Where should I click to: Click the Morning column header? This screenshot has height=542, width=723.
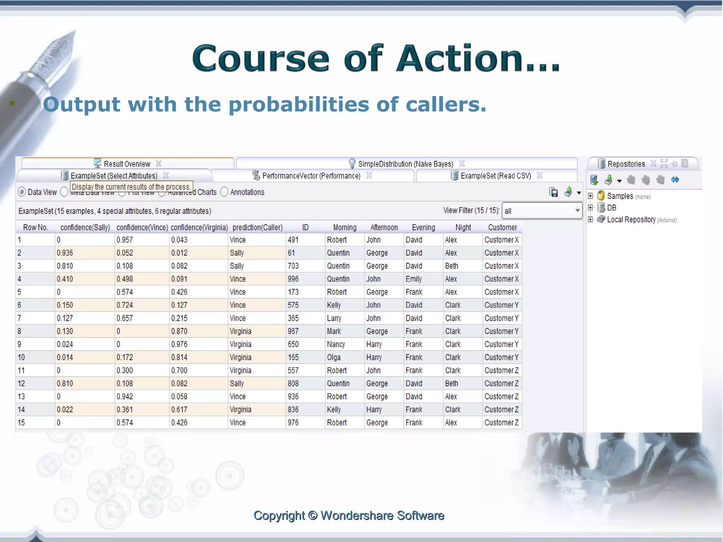[345, 227]
